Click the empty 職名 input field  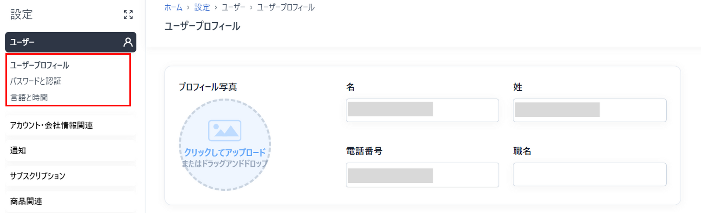tap(590, 175)
